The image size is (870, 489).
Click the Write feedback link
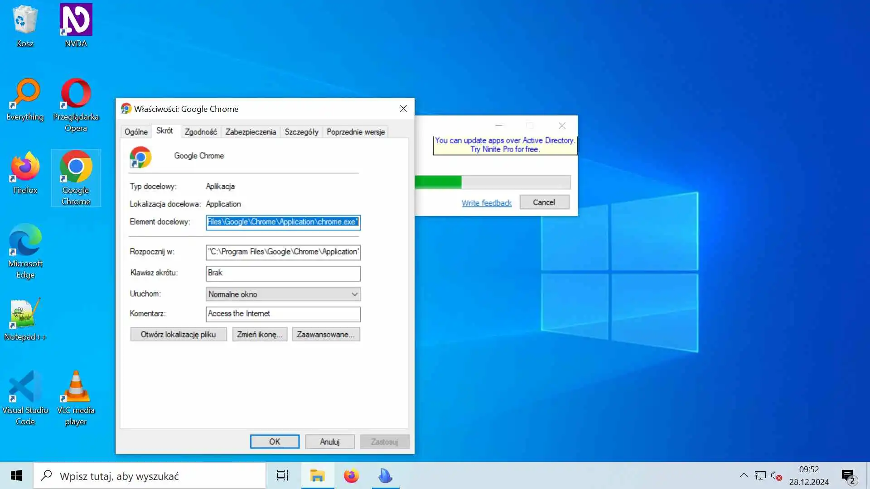coord(486,203)
